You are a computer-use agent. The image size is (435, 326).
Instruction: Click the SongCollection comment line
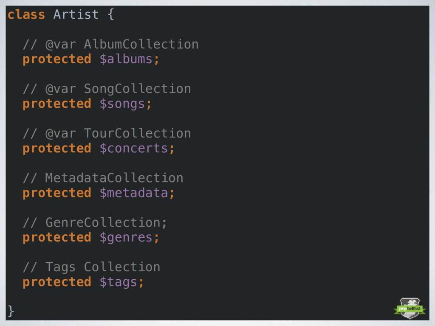pos(107,89)
